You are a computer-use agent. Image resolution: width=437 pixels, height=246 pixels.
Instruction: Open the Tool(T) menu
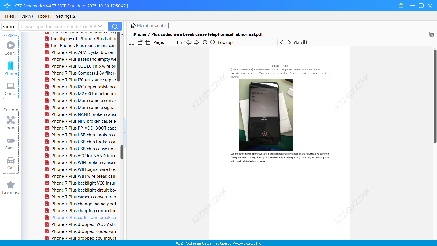pos(44,16)
